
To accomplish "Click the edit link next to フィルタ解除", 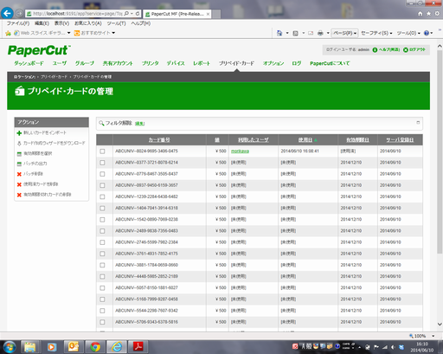I will click(x=140, y=124).
